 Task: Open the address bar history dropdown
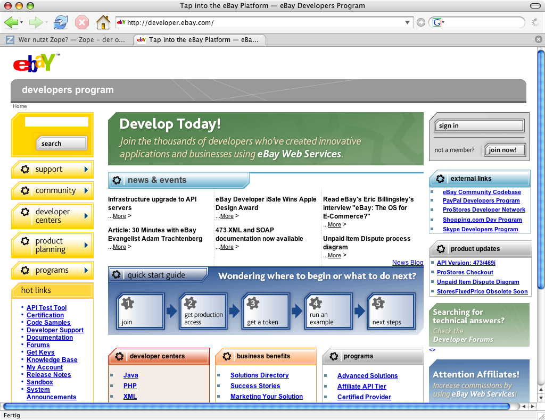pos(408,22)
